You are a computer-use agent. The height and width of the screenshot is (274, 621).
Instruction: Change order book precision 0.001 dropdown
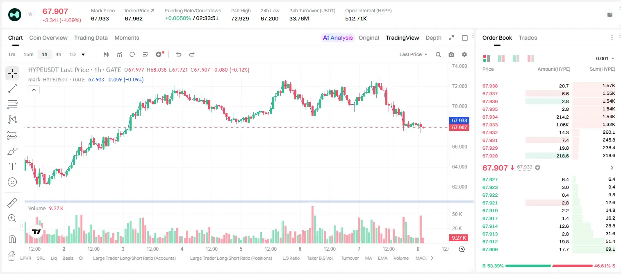tap(605, 58)
